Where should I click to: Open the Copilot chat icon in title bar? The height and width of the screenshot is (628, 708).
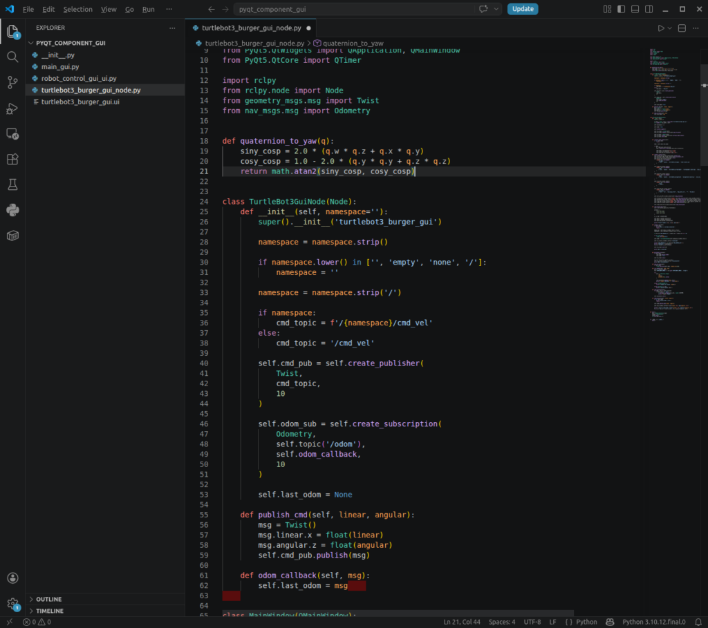[483, 9]
